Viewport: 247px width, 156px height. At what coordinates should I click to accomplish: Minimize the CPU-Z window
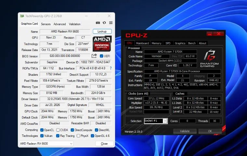click(x=210, y=34)
